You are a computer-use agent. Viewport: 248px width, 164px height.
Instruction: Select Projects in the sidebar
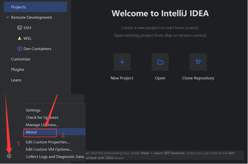35,7
